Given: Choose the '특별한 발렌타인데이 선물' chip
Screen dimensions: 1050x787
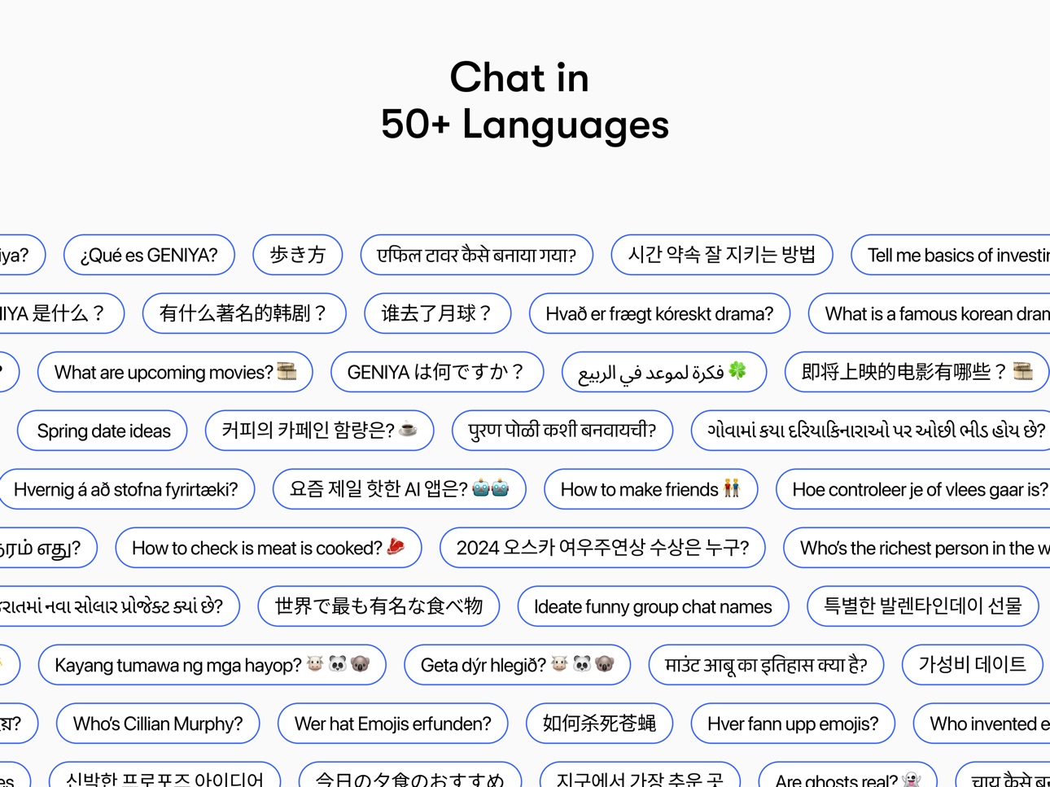Looking at the screenshot, I should coord(923,606).
